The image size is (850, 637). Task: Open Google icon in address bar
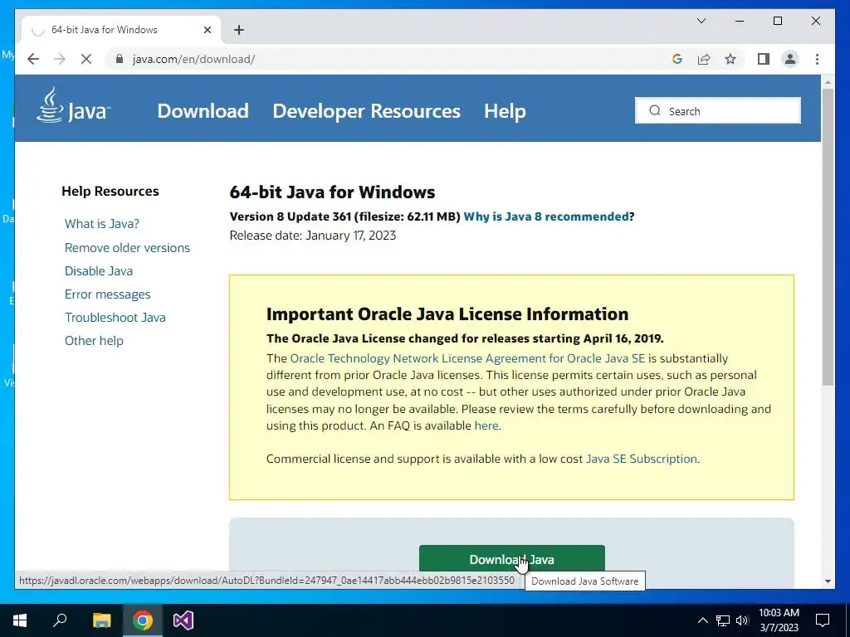677,59
